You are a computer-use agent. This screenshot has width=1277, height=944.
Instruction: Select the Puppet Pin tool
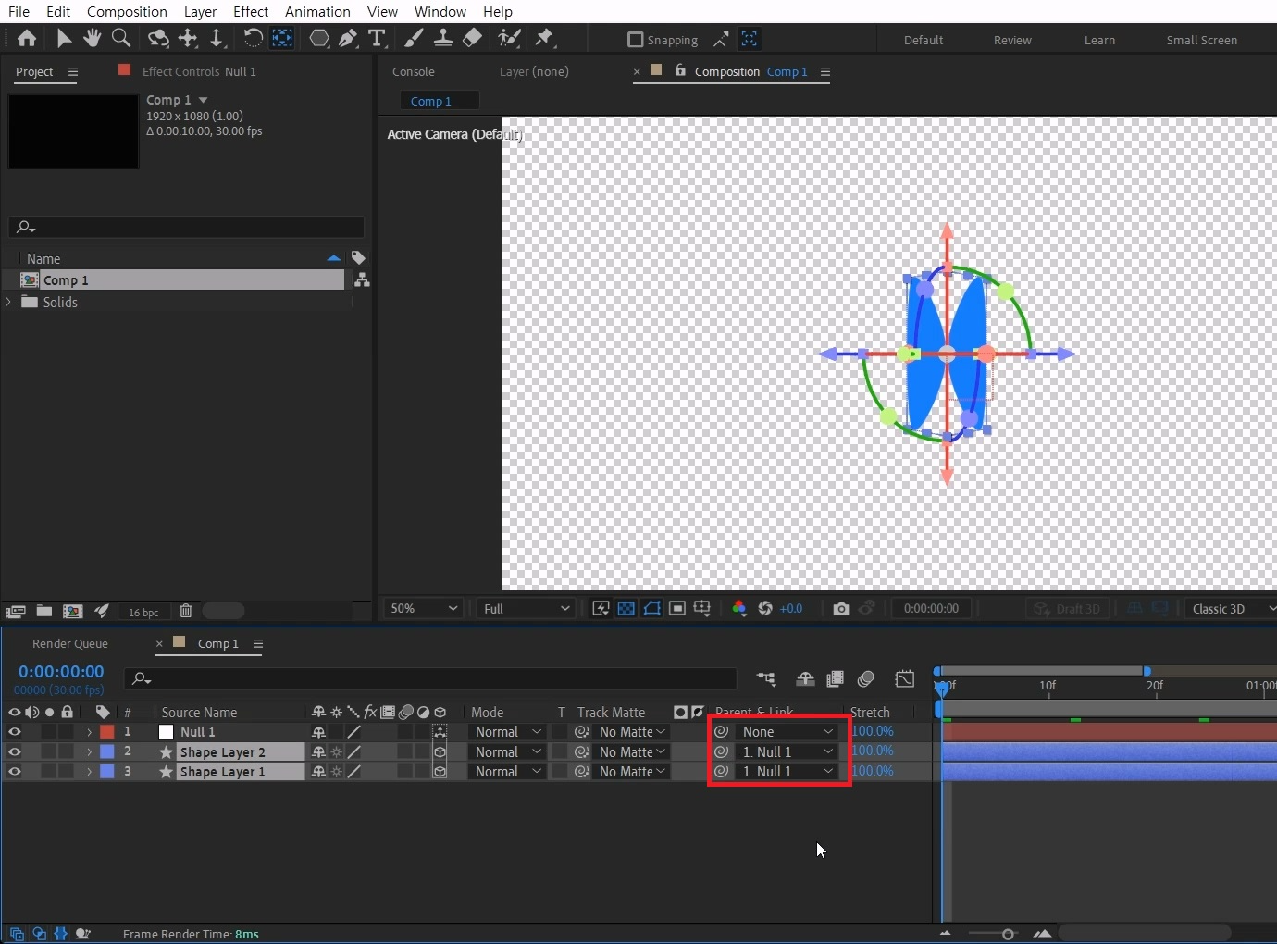pyautogui.click(x=544, y=39)
